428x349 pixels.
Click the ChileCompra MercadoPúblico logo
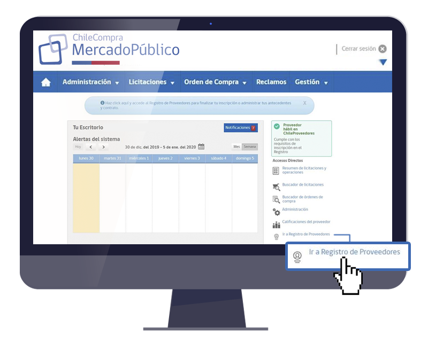coord(109,49)
